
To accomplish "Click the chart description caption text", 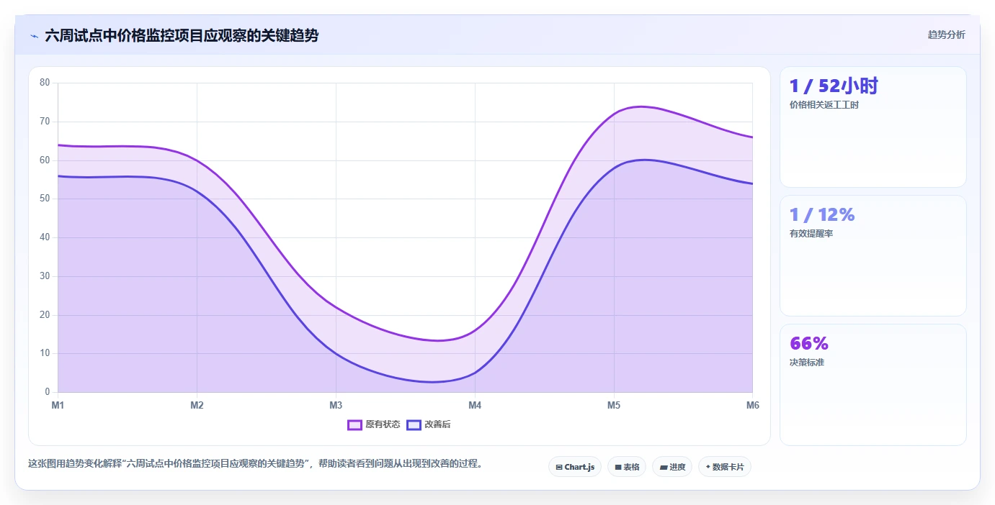I will coord(255,464).
